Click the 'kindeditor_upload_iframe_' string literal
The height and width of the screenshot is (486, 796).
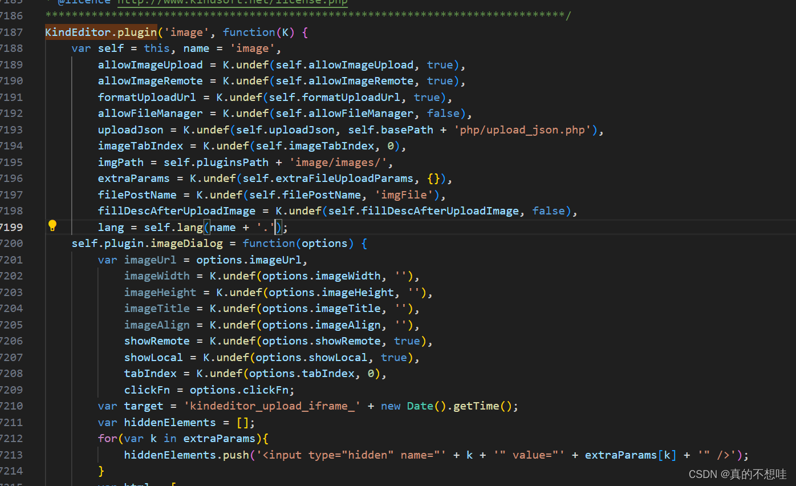pos(272,406)
